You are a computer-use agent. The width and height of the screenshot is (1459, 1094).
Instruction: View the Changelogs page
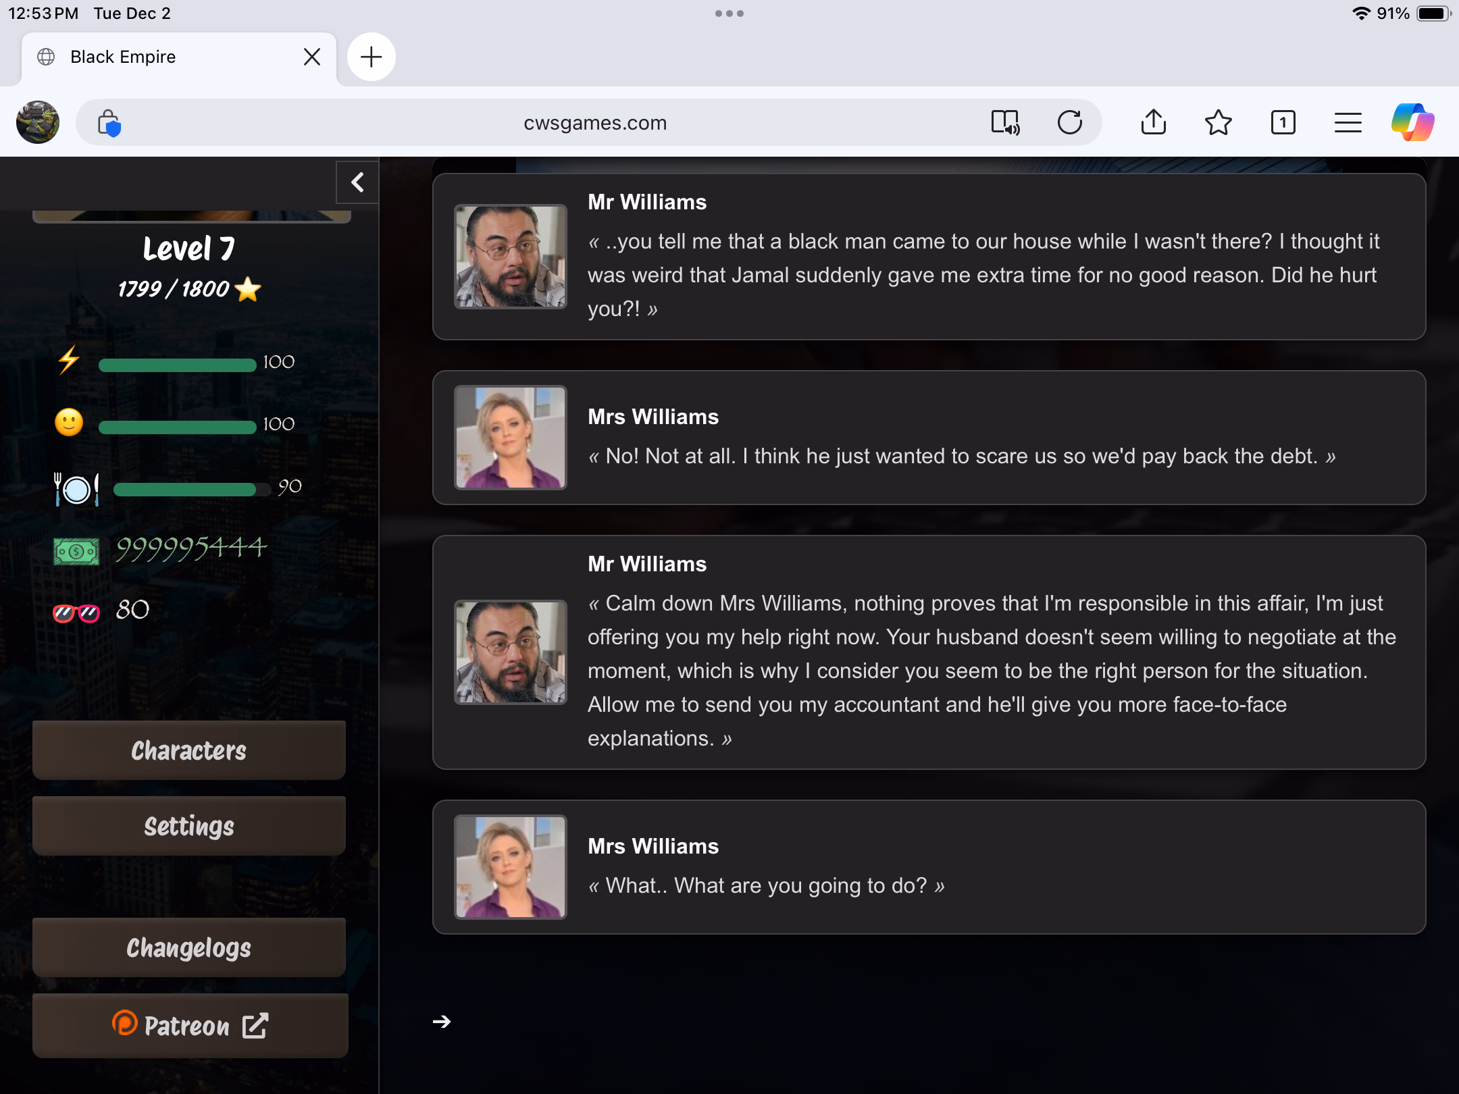point(189,947)
